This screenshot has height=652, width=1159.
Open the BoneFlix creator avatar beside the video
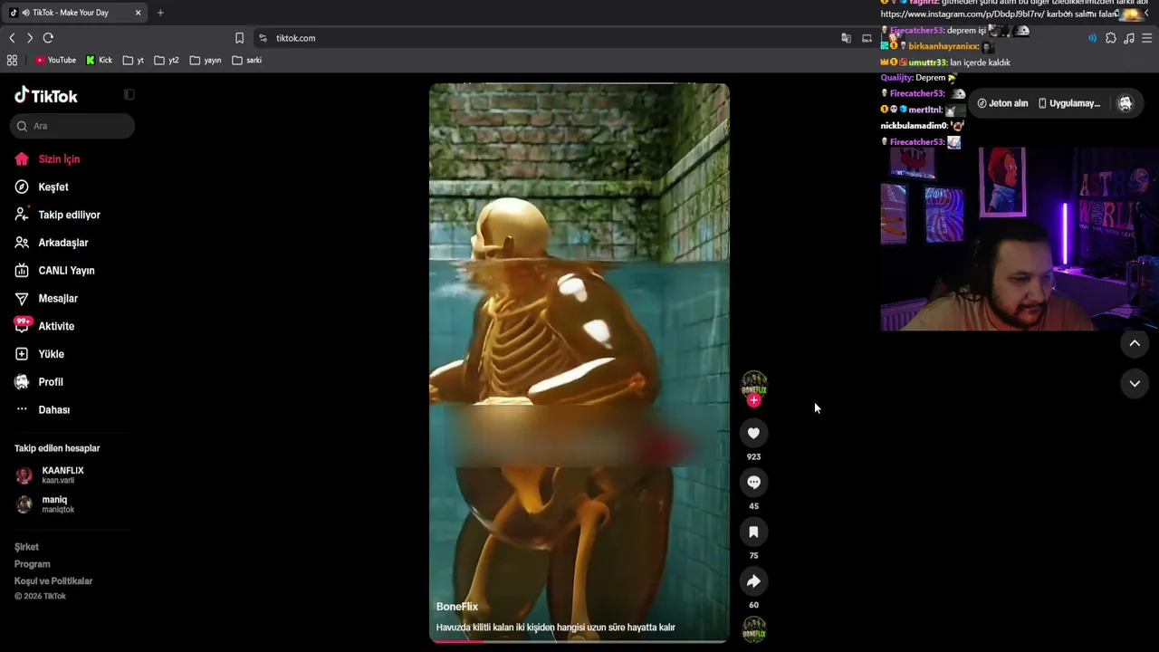pos(754,384)
